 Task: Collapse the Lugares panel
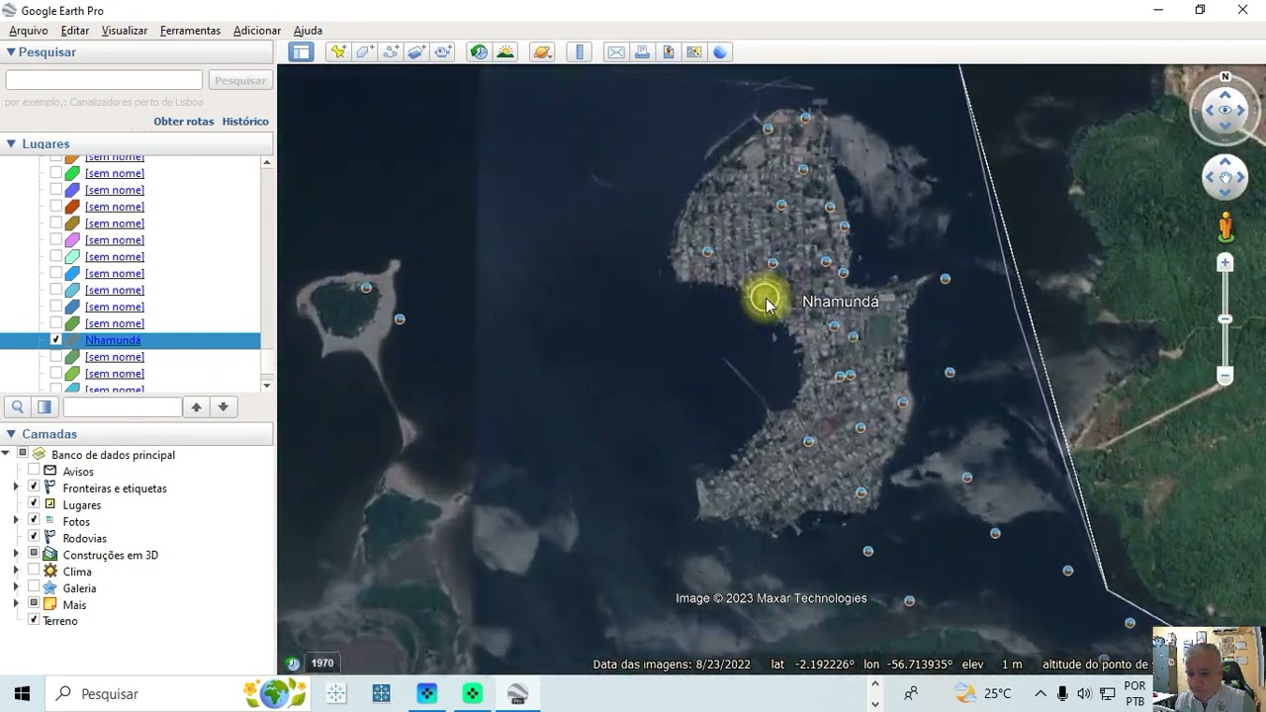click(x=11, y=143)
